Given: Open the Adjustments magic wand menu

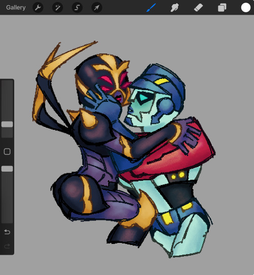Looking at the screenshot, I should coord(57,8).
